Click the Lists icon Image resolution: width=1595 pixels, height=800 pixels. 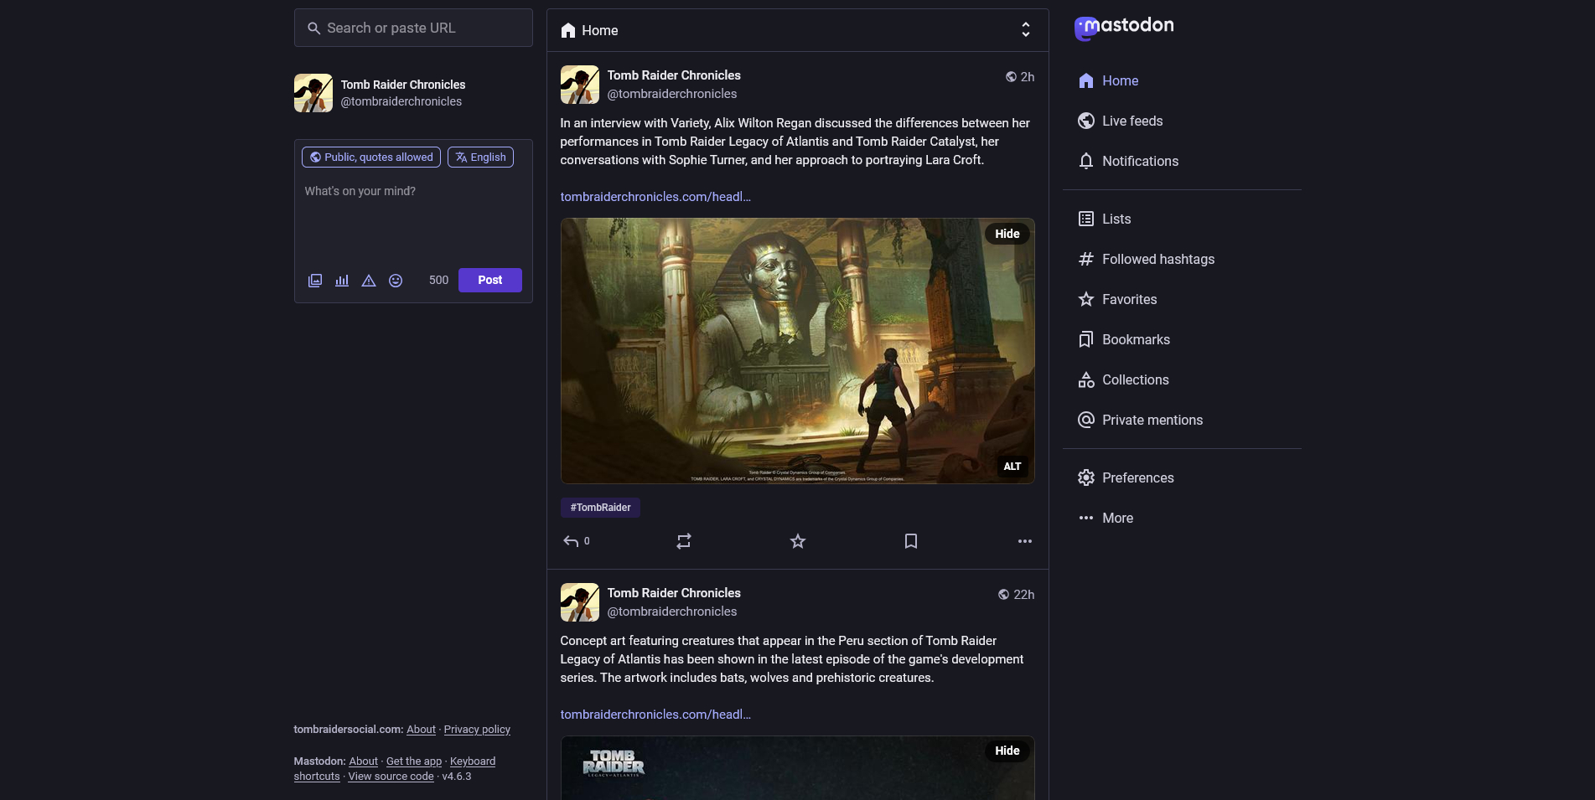(1086, 219)
